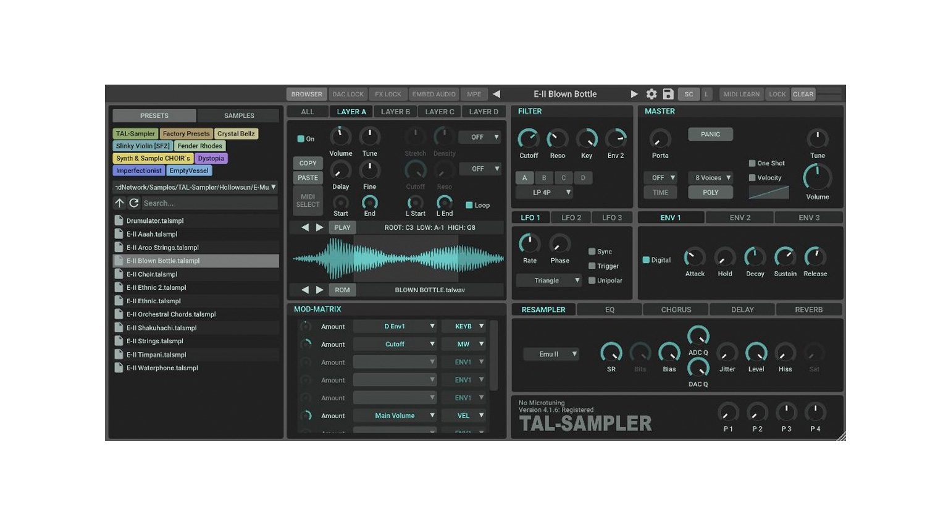Click the browser up-folder arrow icon
This screenshot has width=951, height=525.
[120, 203]
